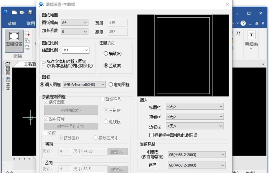Open the 标题栏 dropdown

[x=195, y=106]
